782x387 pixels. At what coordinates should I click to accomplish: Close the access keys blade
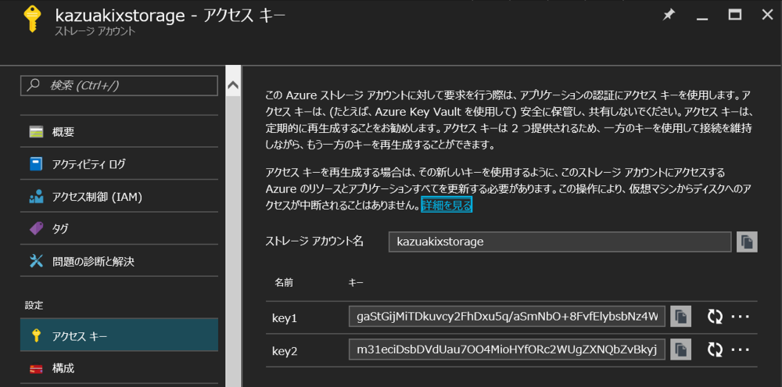coord(768,15)
